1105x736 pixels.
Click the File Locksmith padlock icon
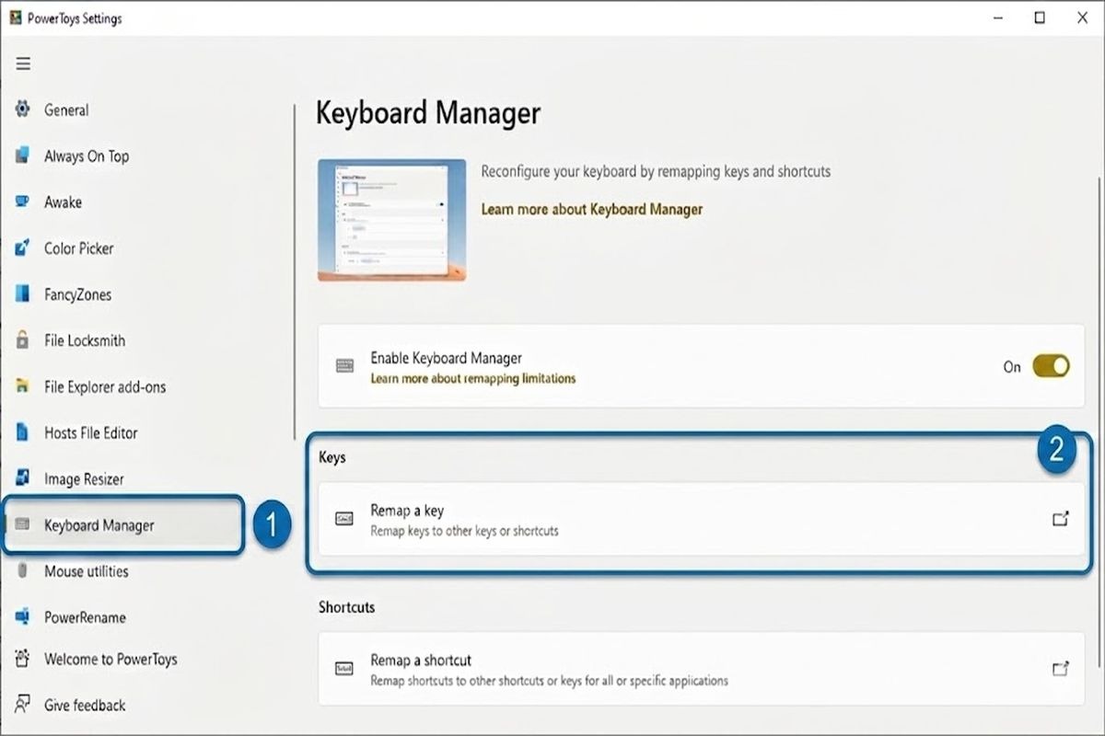click(23, 340)
